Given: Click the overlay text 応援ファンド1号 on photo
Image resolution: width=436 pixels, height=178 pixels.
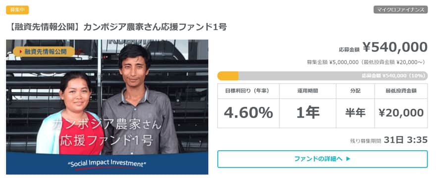Looking at the screenshot, I should click(107, 140).
